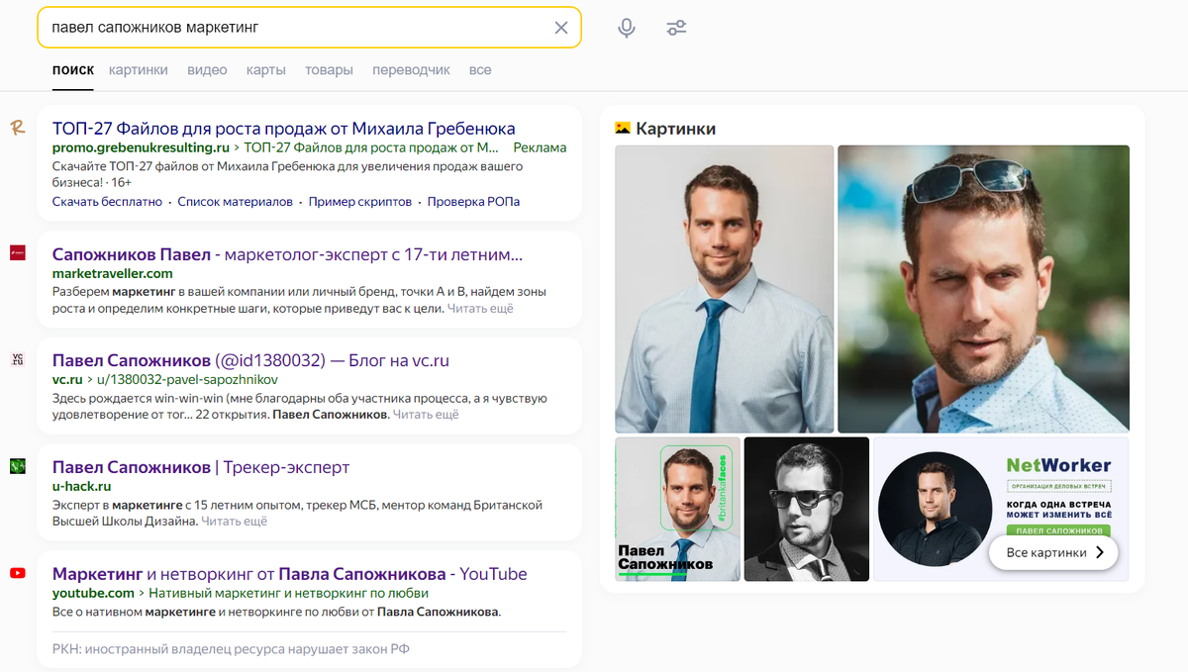Clear the search query with the X icon

click(561, 28)
